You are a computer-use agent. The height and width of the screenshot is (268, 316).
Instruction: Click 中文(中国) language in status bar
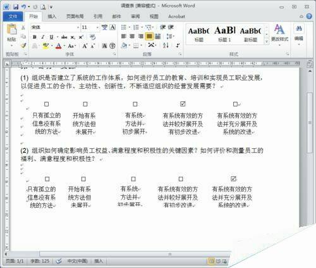(77, 261)
